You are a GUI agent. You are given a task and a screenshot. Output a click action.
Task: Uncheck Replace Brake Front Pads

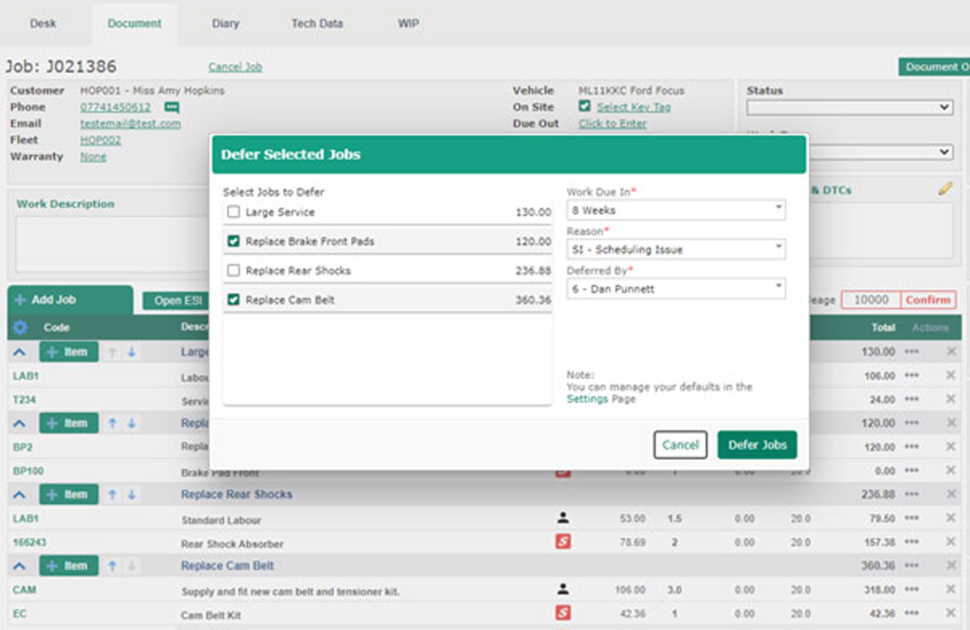pyautogui.click(x=233, y=241)
